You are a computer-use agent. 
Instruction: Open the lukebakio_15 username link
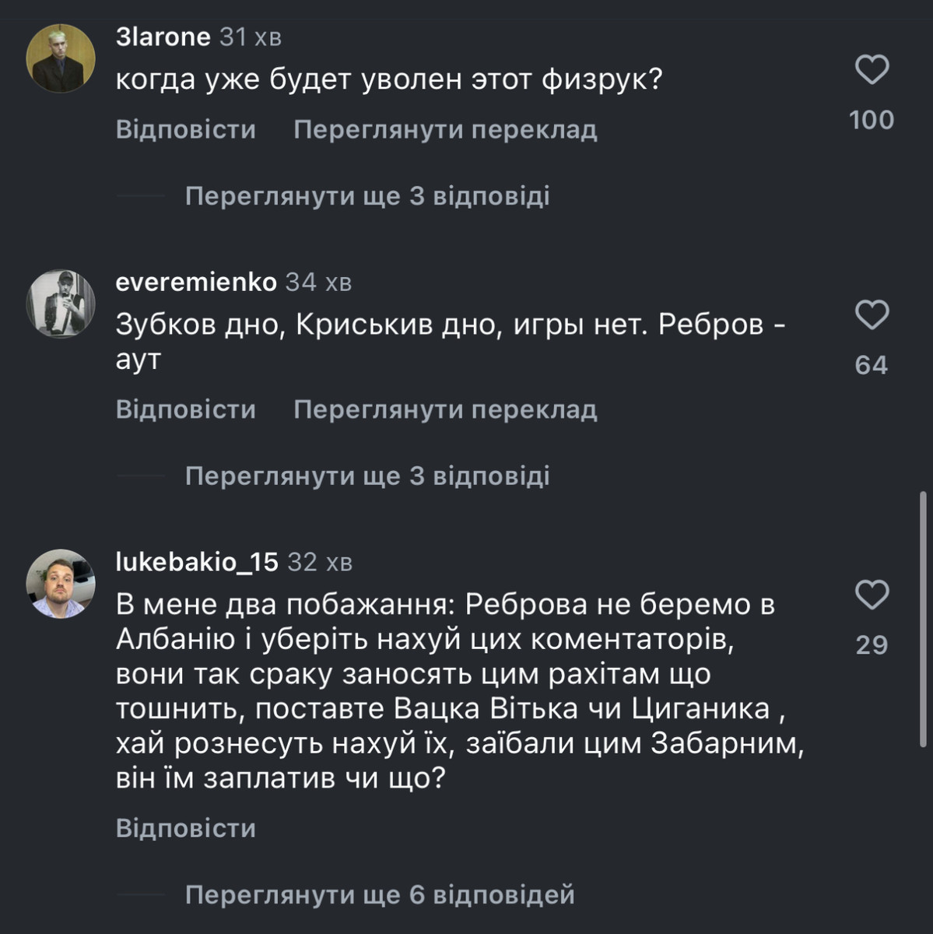(x=196, y=562)
